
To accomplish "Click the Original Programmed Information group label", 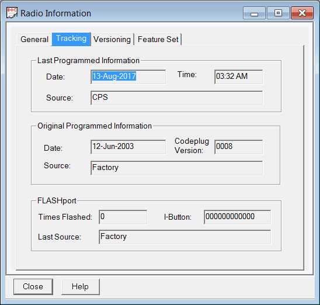I will [95, 126].
